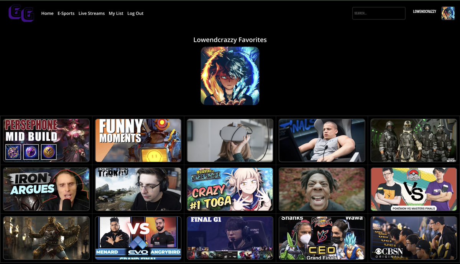Open the Escape From Tarkov video
This screenshot has width=460, height=264.
click(x=138, y=189)
